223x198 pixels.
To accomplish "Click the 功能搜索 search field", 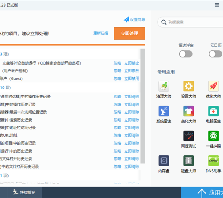I will pyautogui.click(x=191, y=22).
